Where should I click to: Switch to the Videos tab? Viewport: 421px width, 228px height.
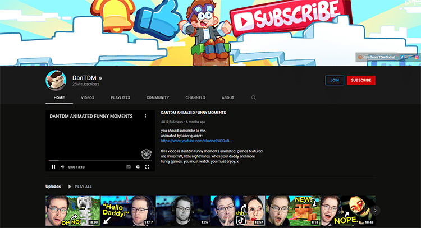[x=88, y=97]
